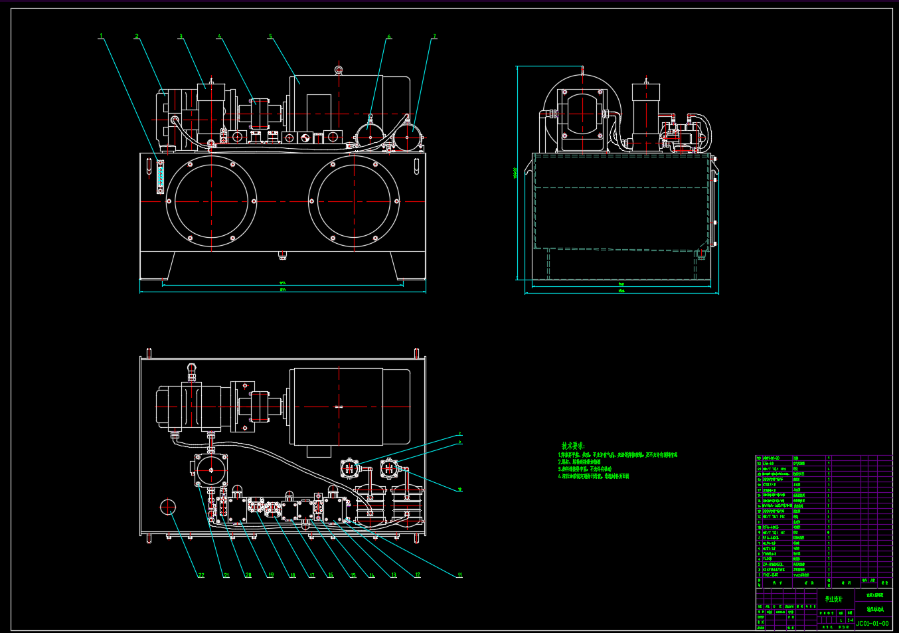Click part callout number 3
This screenshot has height=633, width=899.
click(x=181, y=37)
